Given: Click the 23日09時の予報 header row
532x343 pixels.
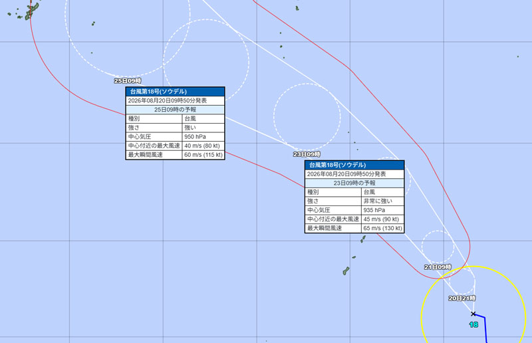Looking at the screenshot, I should coord(354,183).
